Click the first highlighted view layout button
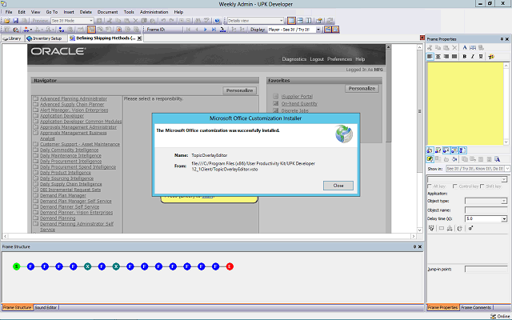 (291, 21)
